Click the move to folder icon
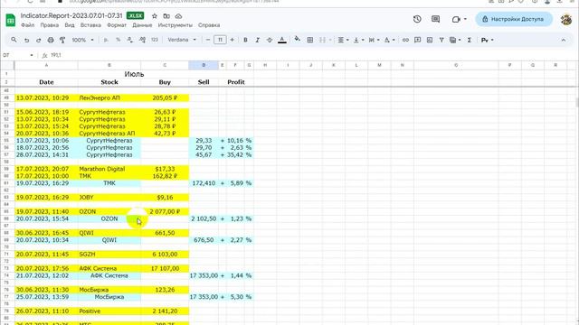Screen dimensions: 579x325 pyautogui.click(x=166, y=16)
